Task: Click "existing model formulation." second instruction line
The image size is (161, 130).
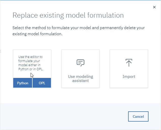Action: pos(37,34)
